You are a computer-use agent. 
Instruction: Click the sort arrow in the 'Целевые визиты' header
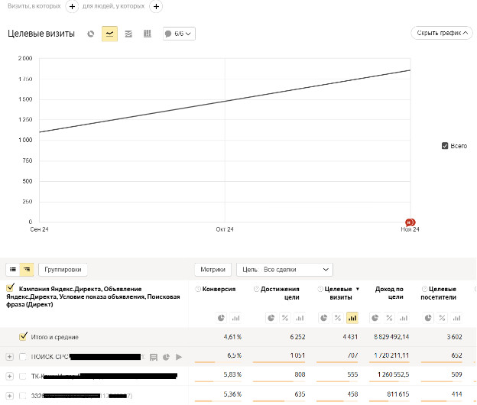358,289
